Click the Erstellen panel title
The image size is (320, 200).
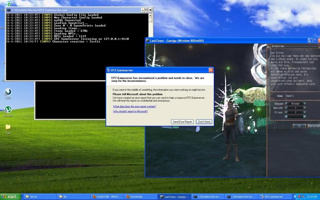278,46
